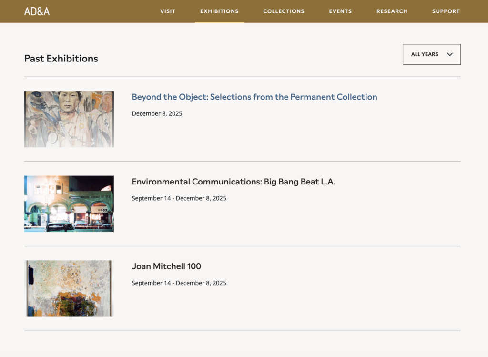Open the Beyond the Object exhibition link

(x=254, y=97)
